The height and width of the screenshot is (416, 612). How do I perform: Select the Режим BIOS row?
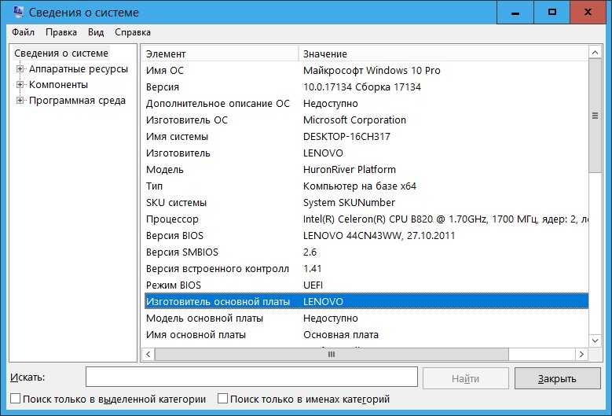tap(366, 285)
